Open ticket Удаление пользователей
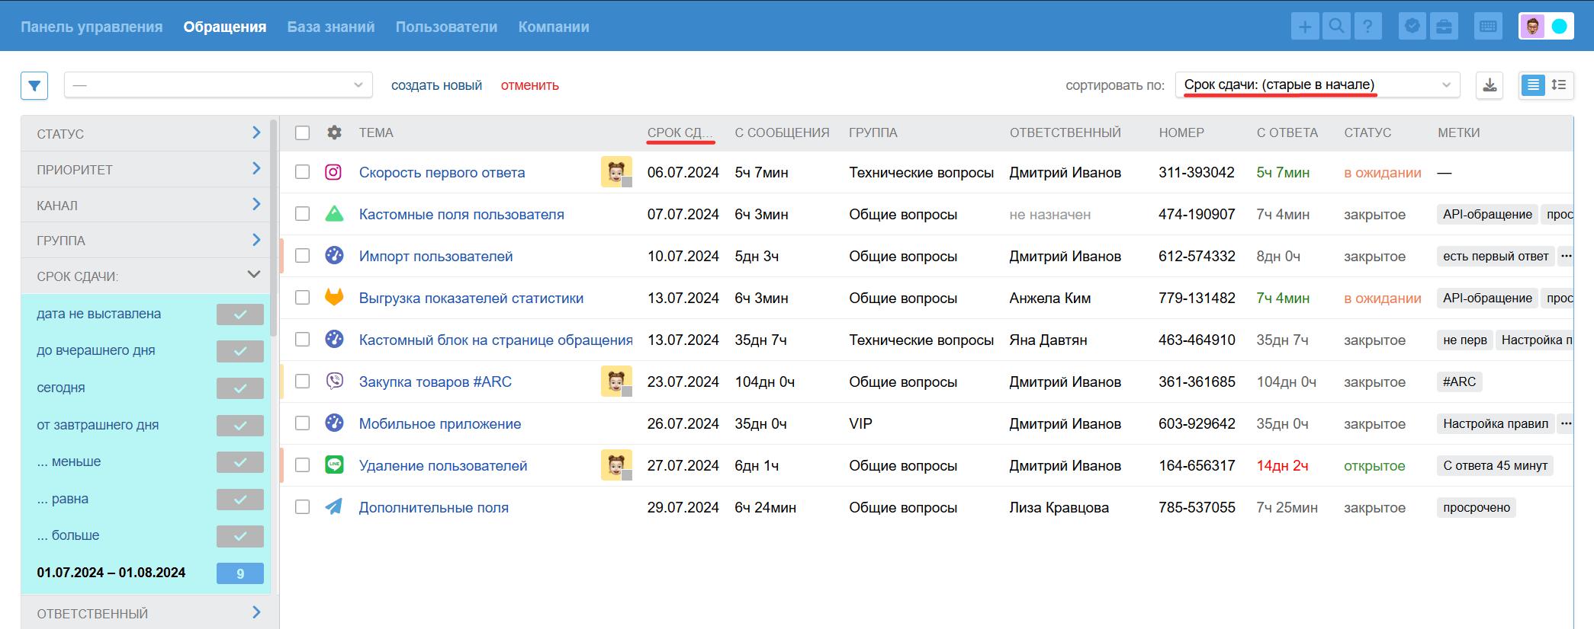This screenshot has width=1594, height=629. tap(443, 465)
